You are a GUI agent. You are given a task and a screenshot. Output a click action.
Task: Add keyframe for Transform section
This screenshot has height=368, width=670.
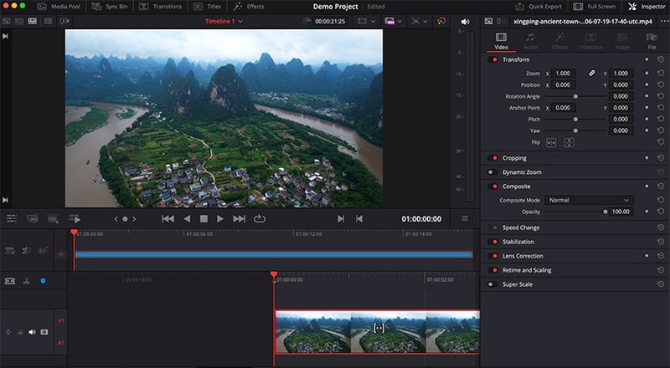[x=647, y=59]
